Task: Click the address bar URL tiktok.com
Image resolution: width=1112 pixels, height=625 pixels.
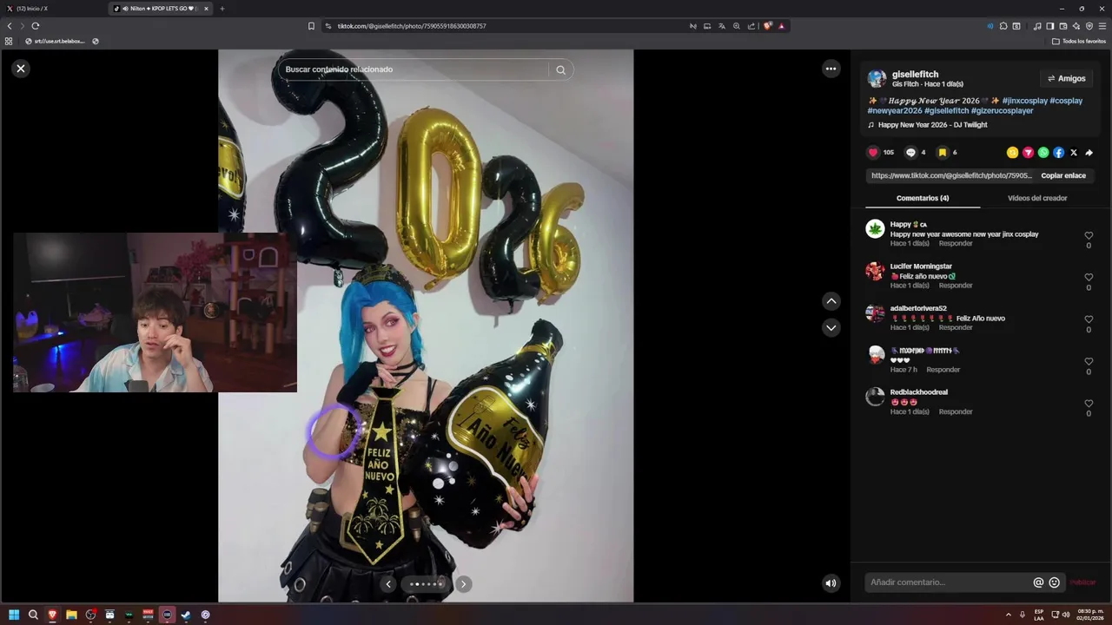Action: [412, 26]
